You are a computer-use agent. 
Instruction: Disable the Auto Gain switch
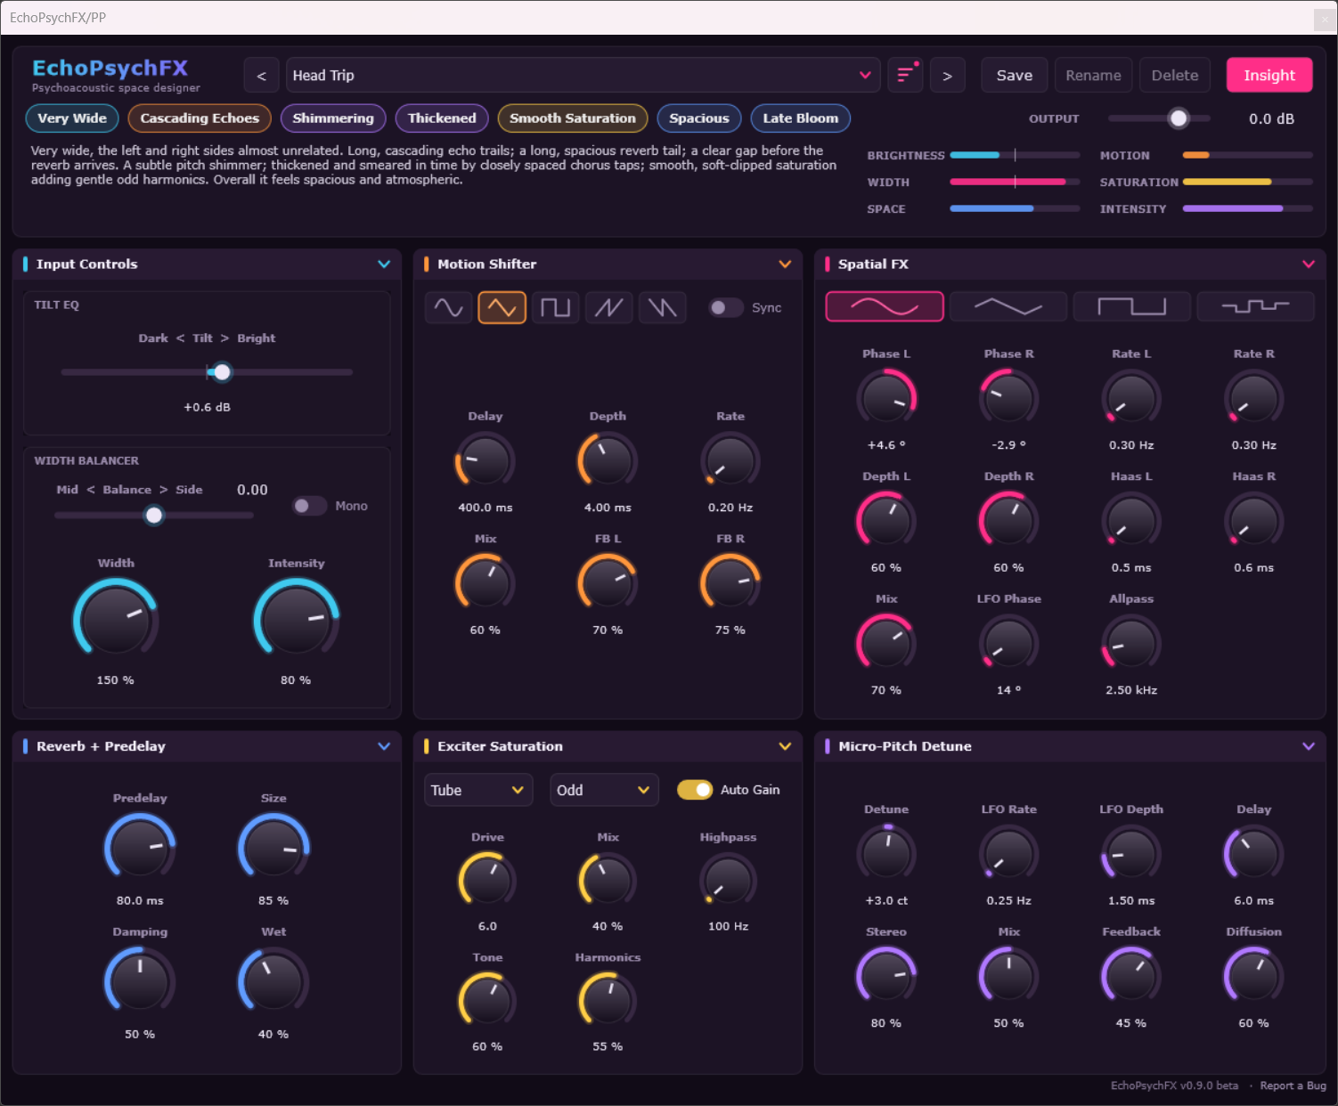tap(695, 790)
